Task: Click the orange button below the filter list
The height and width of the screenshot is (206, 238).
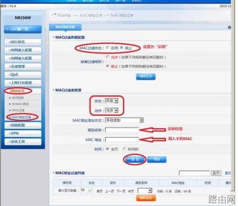Action: (146, 198)
